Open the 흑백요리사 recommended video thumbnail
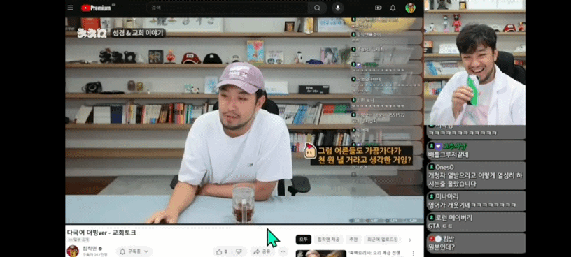571x257 pixels. (320, 254)
